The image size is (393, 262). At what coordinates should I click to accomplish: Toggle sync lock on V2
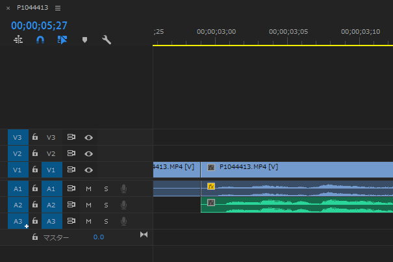tap(71, 153)
